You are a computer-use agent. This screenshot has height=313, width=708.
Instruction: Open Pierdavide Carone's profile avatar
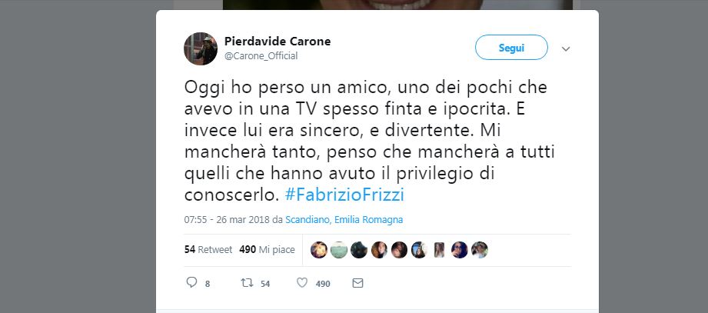tap(201, 48)
